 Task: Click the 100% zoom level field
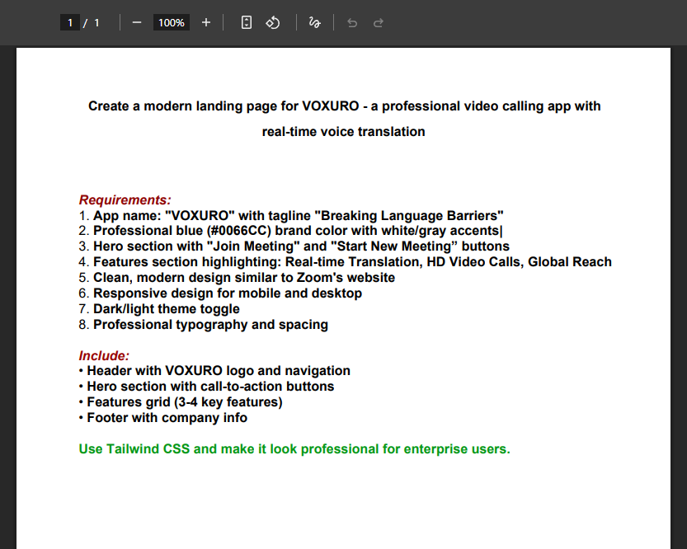[x=172, y=23]
